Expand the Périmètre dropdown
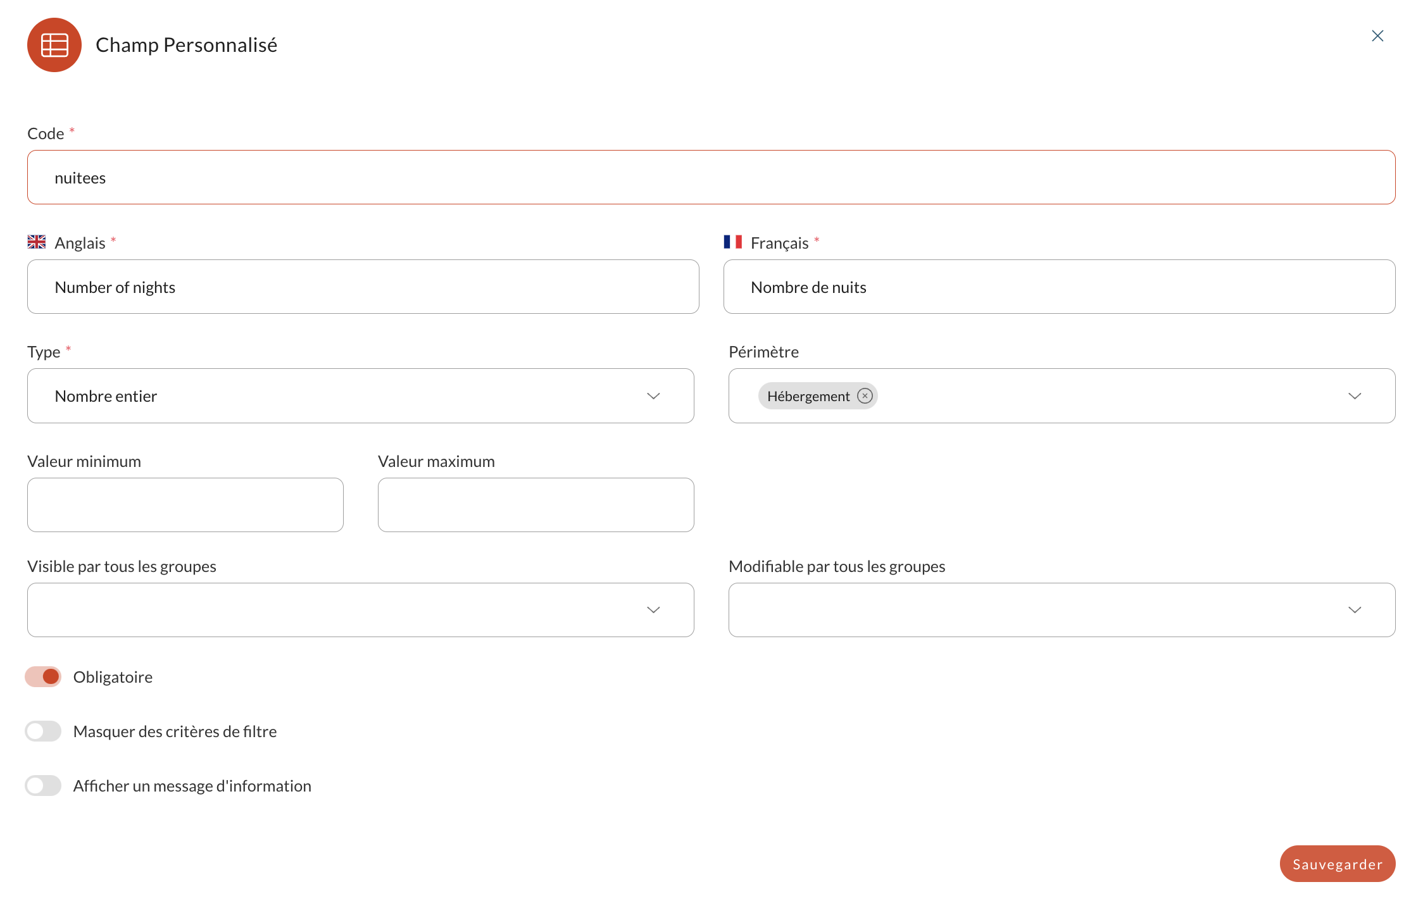 point(1355,396)
